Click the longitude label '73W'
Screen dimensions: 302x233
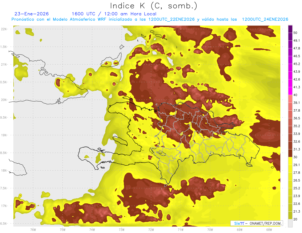point(122,229)
